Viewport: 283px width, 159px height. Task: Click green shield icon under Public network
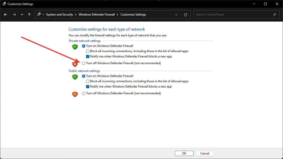tap(75, 77)
